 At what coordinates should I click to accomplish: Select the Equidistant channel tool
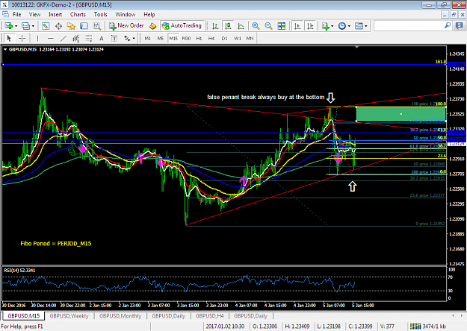[76, 38]
